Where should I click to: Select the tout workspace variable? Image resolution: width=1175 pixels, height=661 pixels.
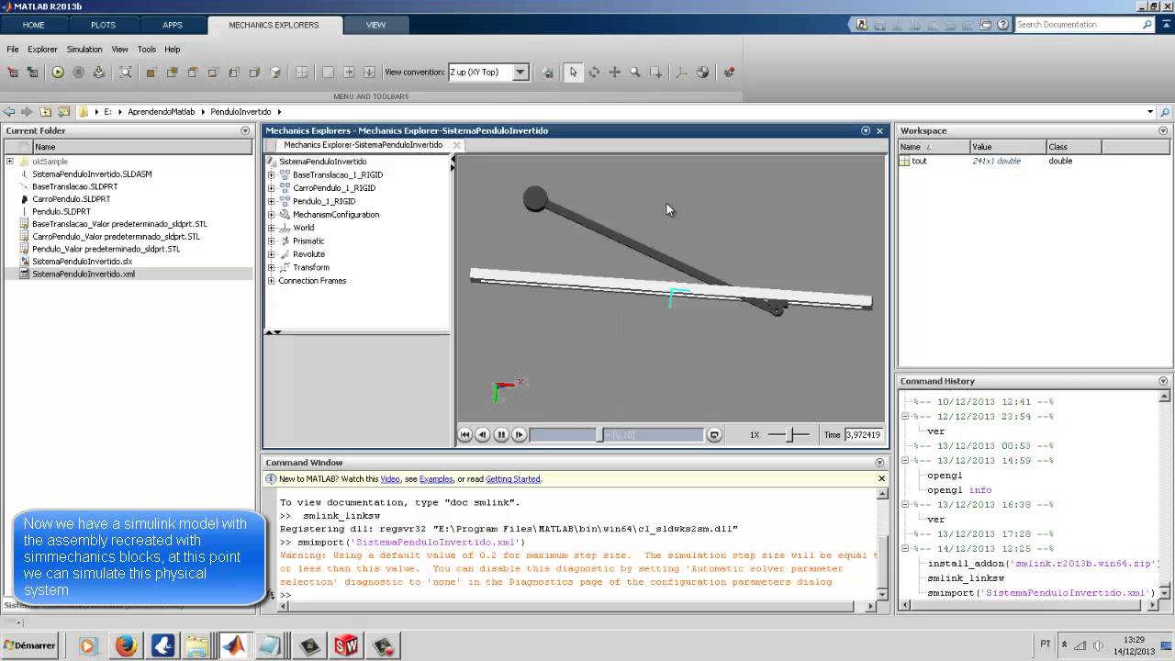[919, 162]
